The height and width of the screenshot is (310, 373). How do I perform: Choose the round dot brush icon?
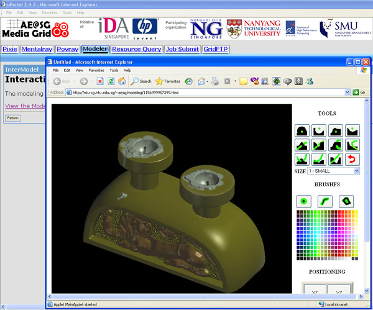coord(303,201)
